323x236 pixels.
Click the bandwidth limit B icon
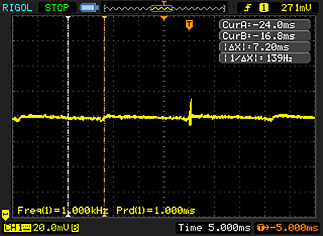coord(75,228)
